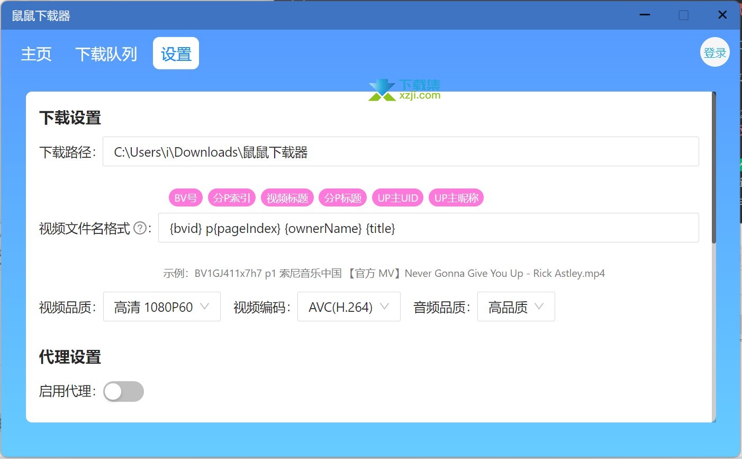Viewport: 742px width, 459px height.
Task: Click the filename format help icon
Action: (x=140, y=228)
